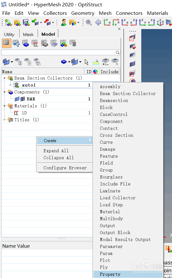Open the user profiles icon
This screenshot has width=172, height=278.
(x=64, y=22)
